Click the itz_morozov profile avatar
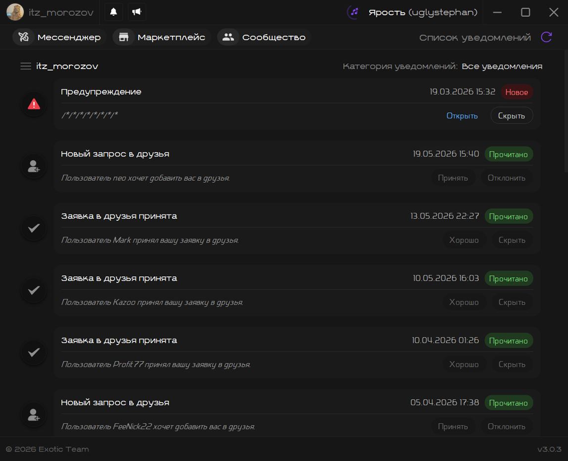This screenshot has width=568, height=461. (x=15, y=12)
